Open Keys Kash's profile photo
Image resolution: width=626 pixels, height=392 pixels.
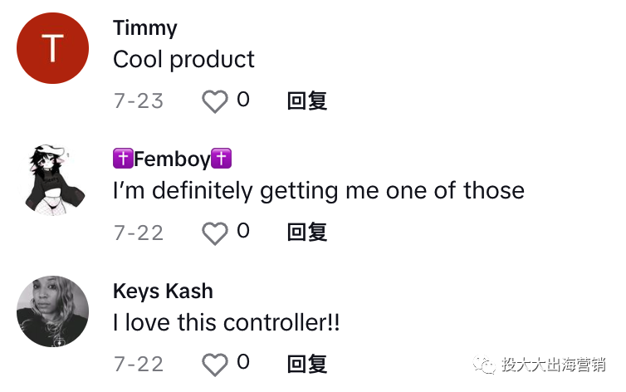click(52, 311)
